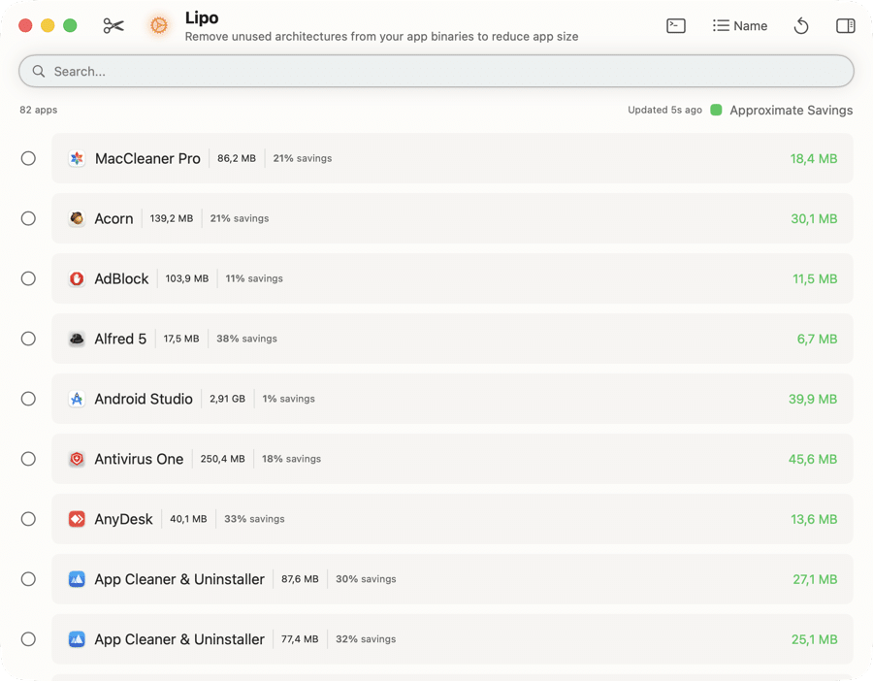Click the Alfred 5 hat icon
The image size is (873, 681).
point(77,339)
